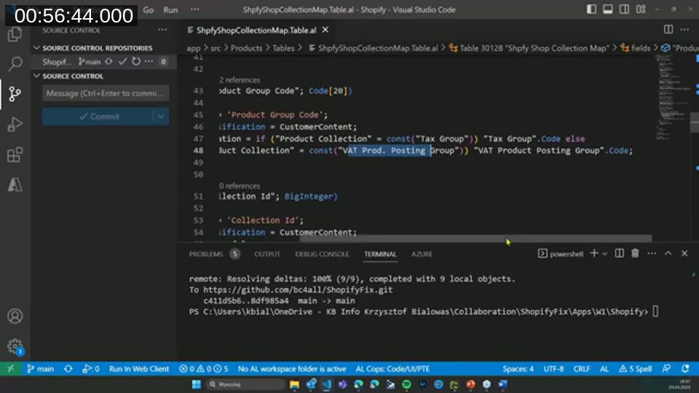The height and width of the screenshot is (393, 699).
Task: Open the Extensions view
Action: [15, 154]
